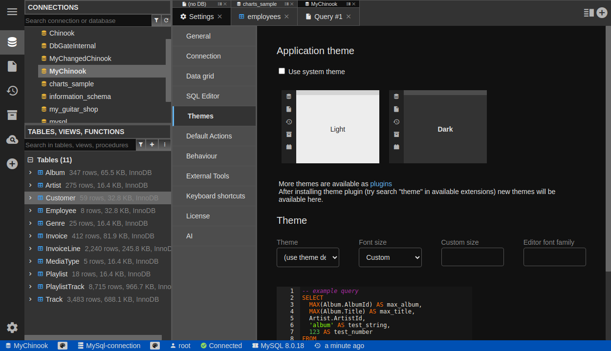The image size is (611, 351).
Task: Open the files icon in left sidebar
Action: pos(12,66)
